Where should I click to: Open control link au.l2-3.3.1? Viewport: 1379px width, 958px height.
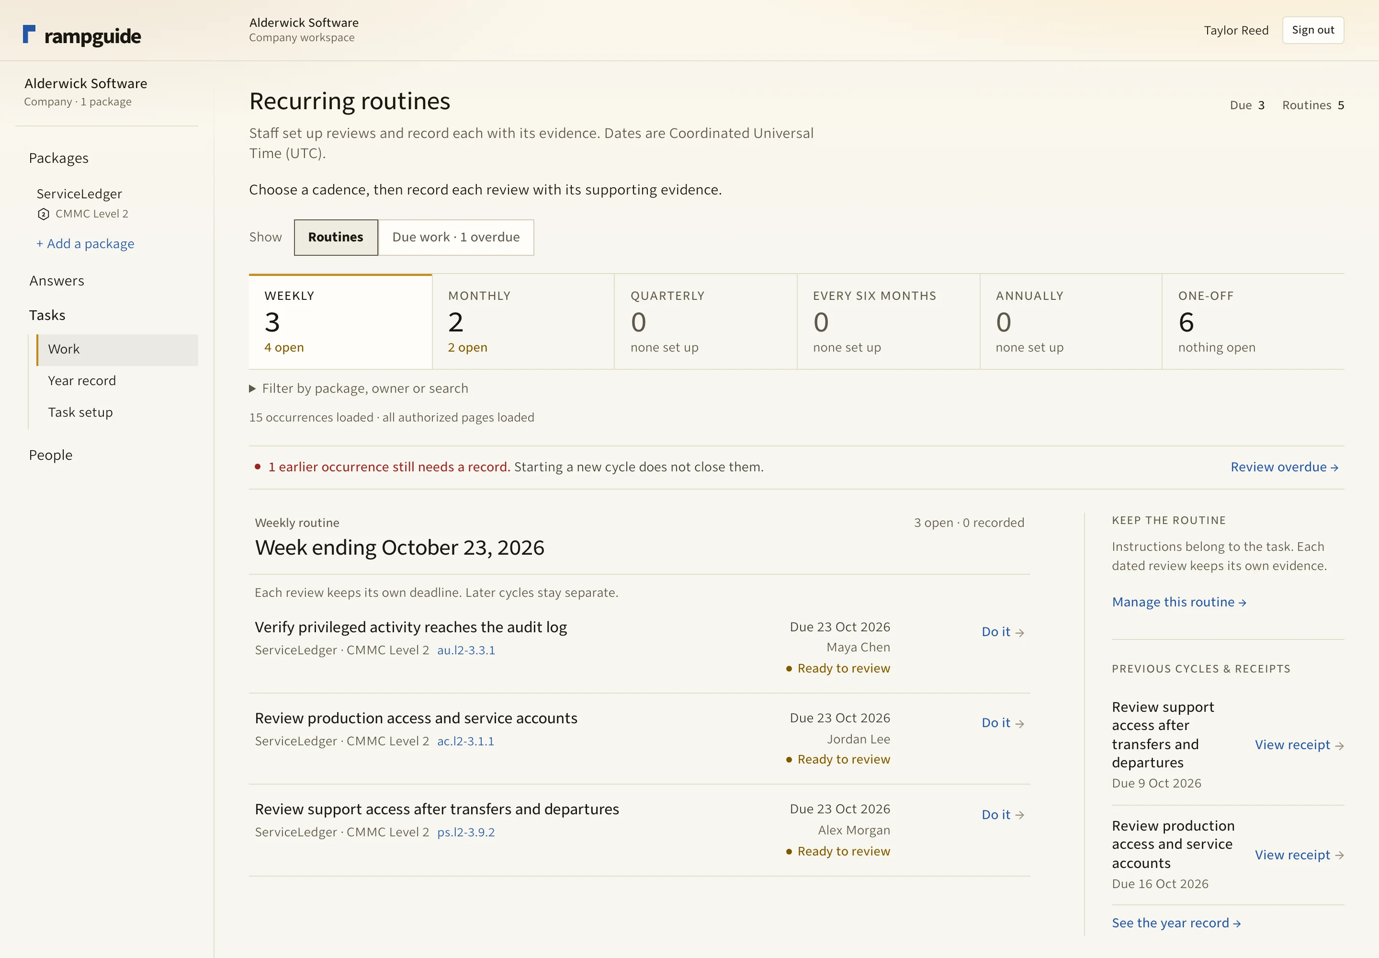click(x=466, y=650)
